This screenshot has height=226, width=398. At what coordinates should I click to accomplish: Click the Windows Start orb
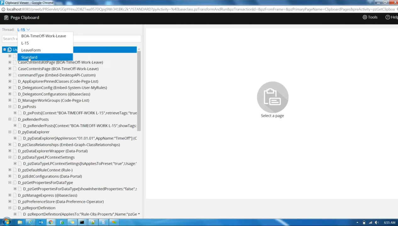(6, 222)
